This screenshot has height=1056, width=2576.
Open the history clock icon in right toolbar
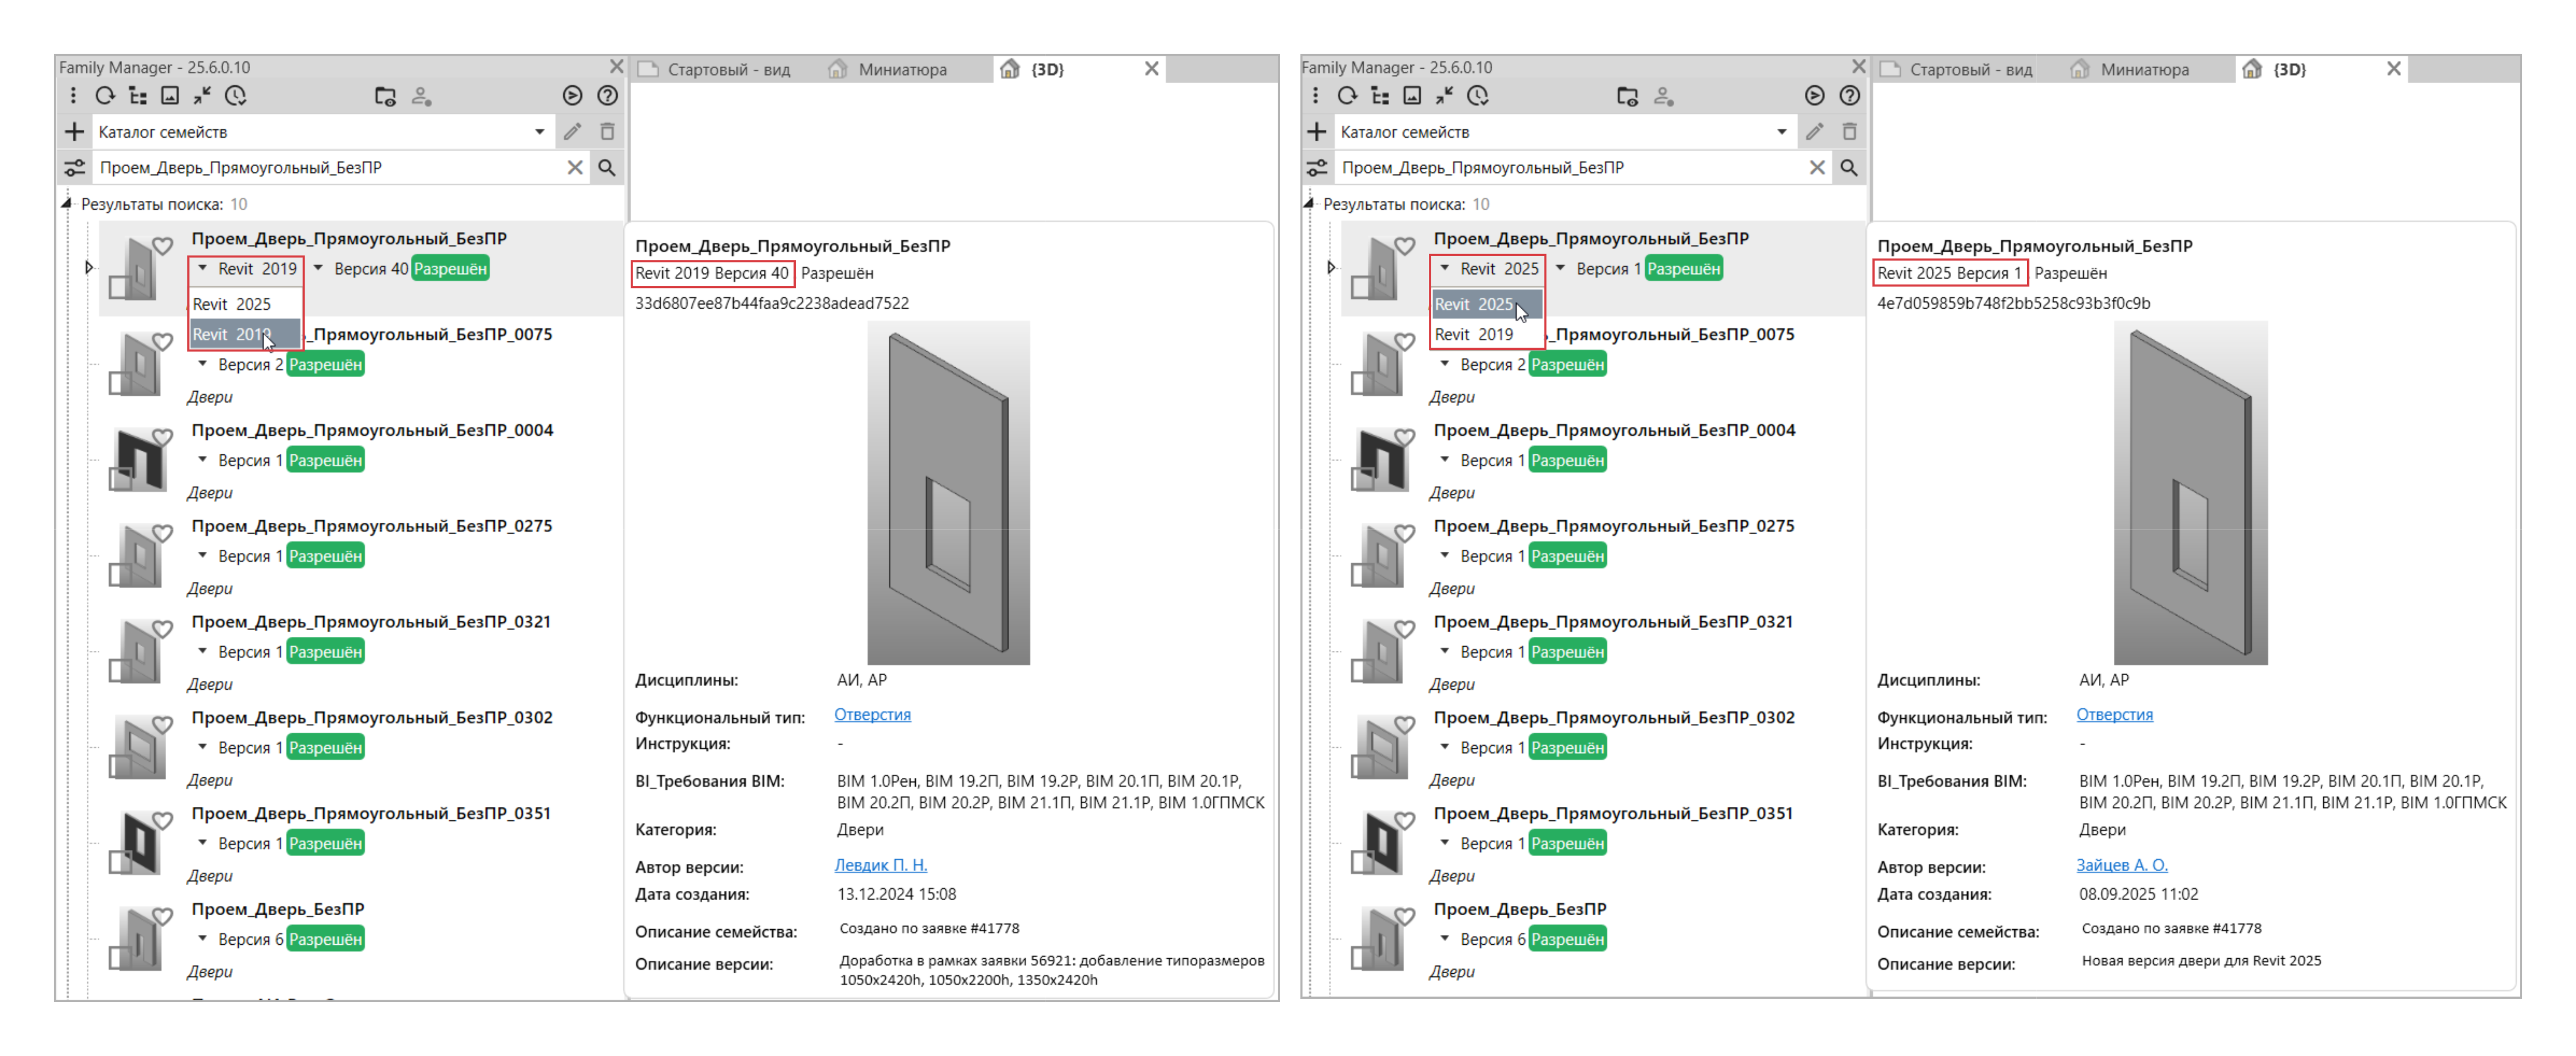[x=1478, y=96]
